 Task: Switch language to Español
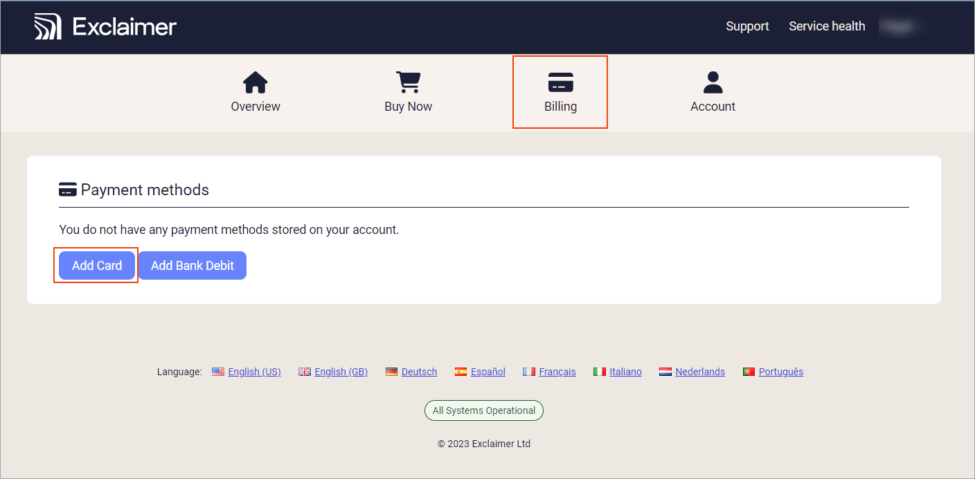[x=488, y=372]
